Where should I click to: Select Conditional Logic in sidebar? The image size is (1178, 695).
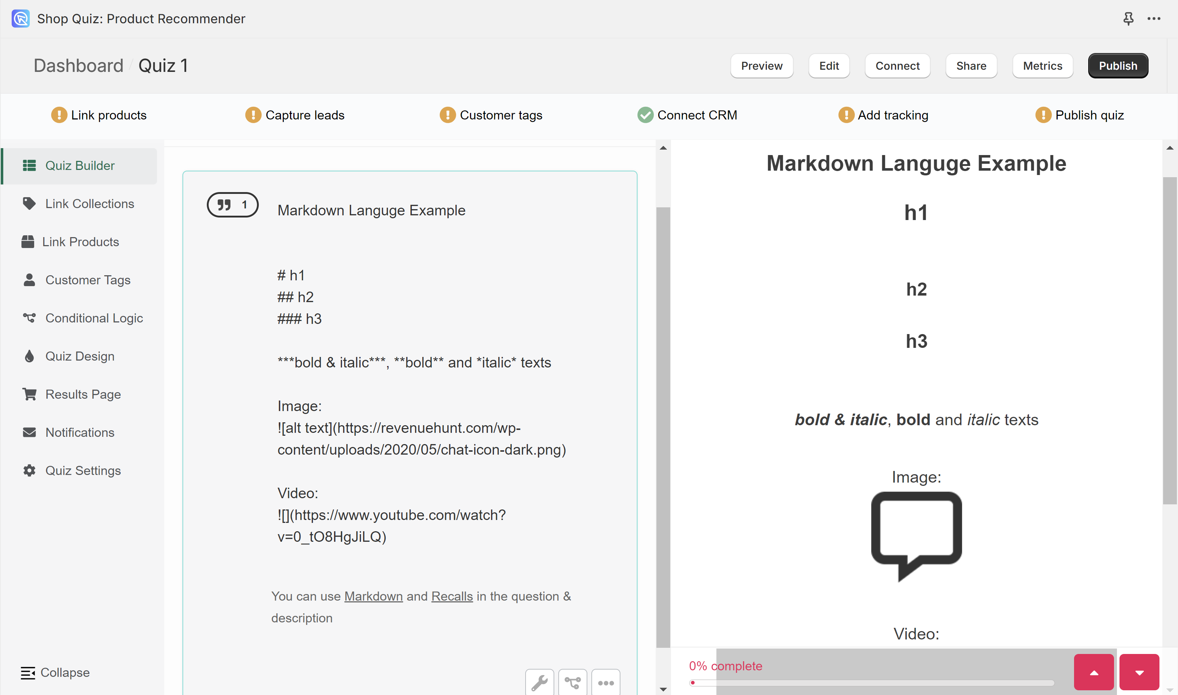(x=80, y=318)
